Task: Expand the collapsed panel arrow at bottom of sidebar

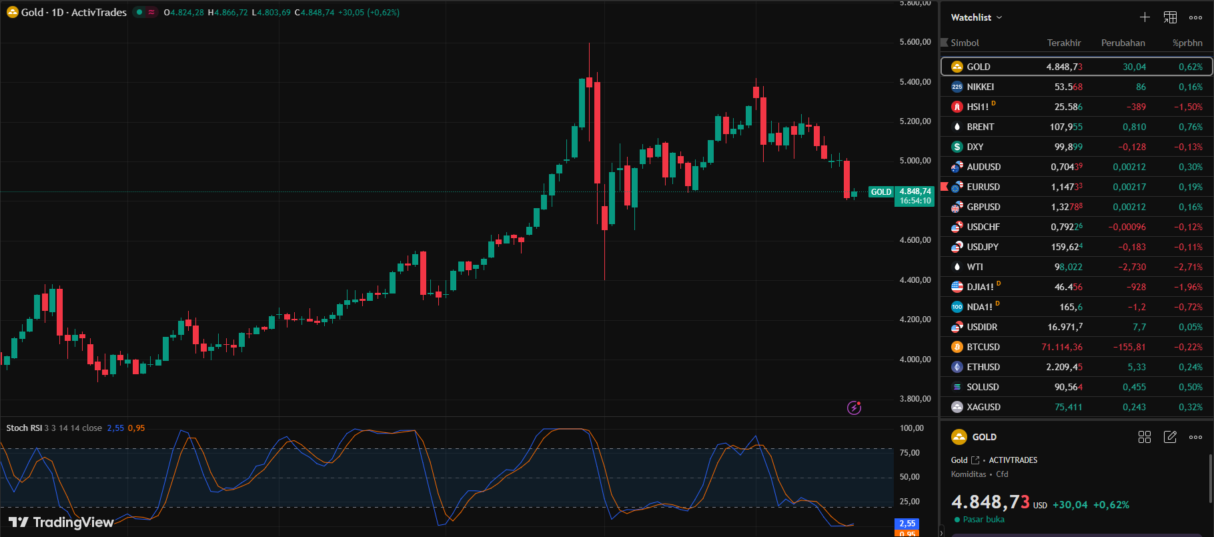Action: click(941, 532)
